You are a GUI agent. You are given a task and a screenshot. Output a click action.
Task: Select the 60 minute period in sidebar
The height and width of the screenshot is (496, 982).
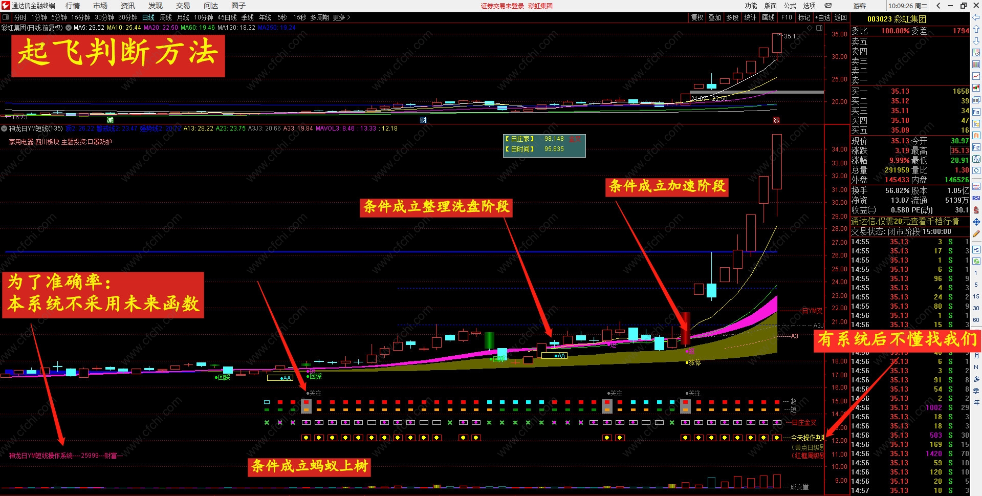(x=976, y=319)
